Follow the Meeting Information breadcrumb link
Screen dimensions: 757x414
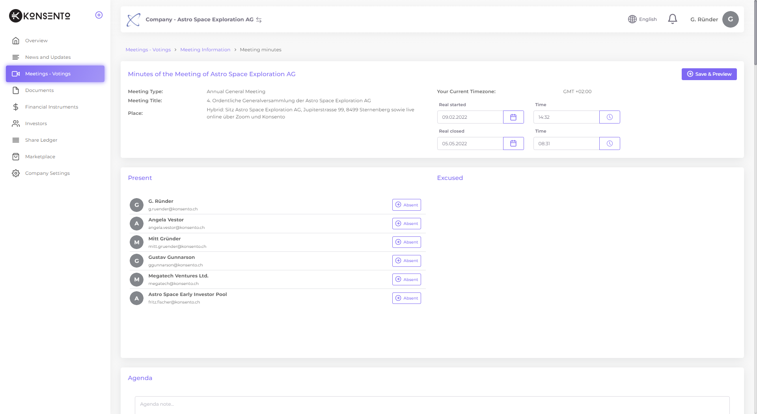tap(205, 50)
